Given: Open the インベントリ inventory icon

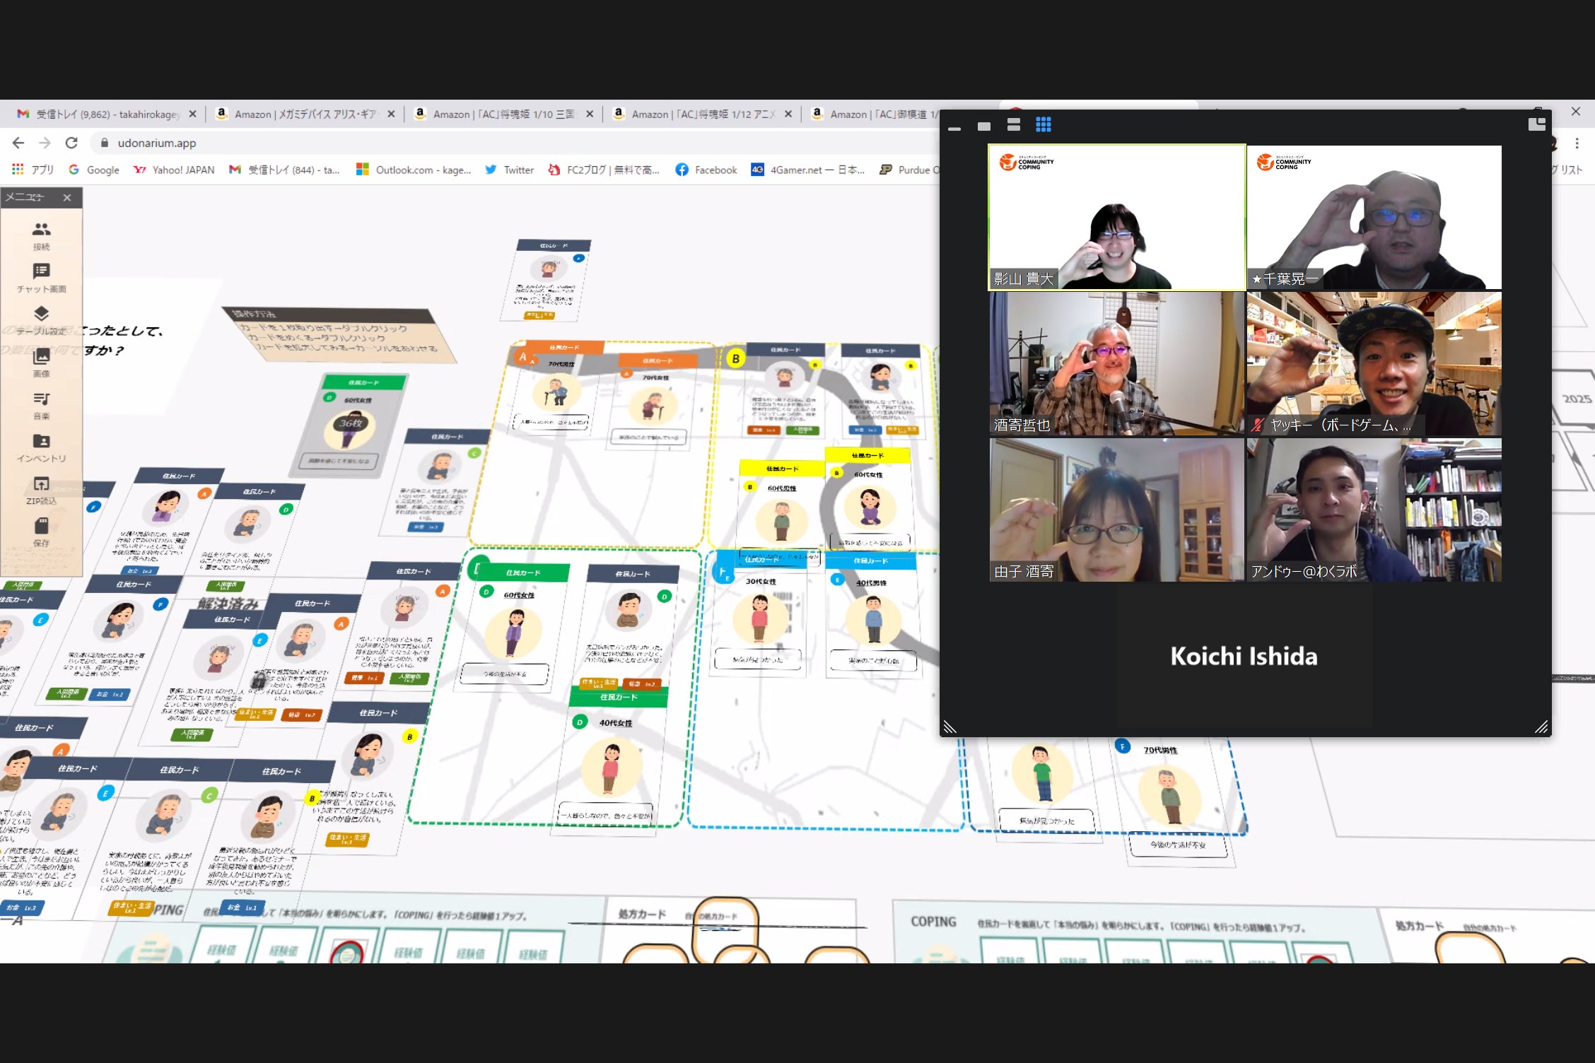Looking at the screenshot, I should point(42,442).
